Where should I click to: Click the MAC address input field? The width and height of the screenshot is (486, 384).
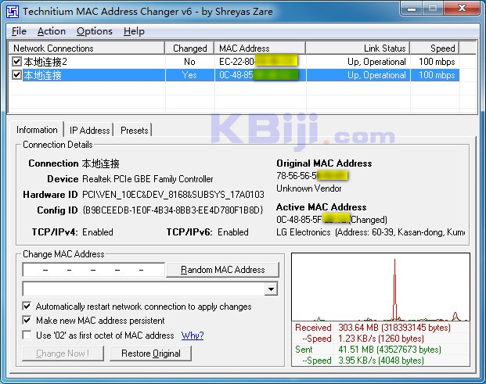[93, 270]
